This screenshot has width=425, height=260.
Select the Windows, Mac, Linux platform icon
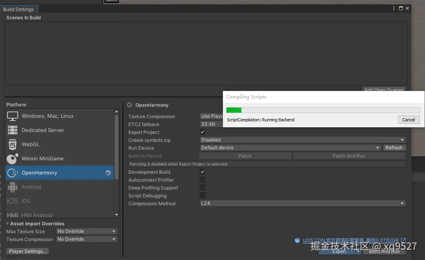click(x=13, y=116)
